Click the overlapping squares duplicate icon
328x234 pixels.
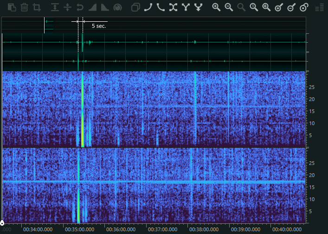tap(135, 7)
